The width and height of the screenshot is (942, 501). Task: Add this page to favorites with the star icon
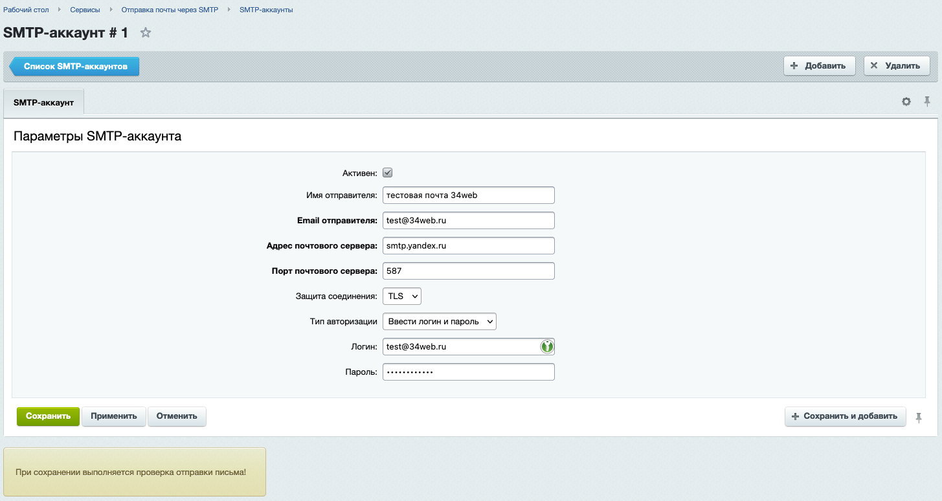click(x=146, y=32)
